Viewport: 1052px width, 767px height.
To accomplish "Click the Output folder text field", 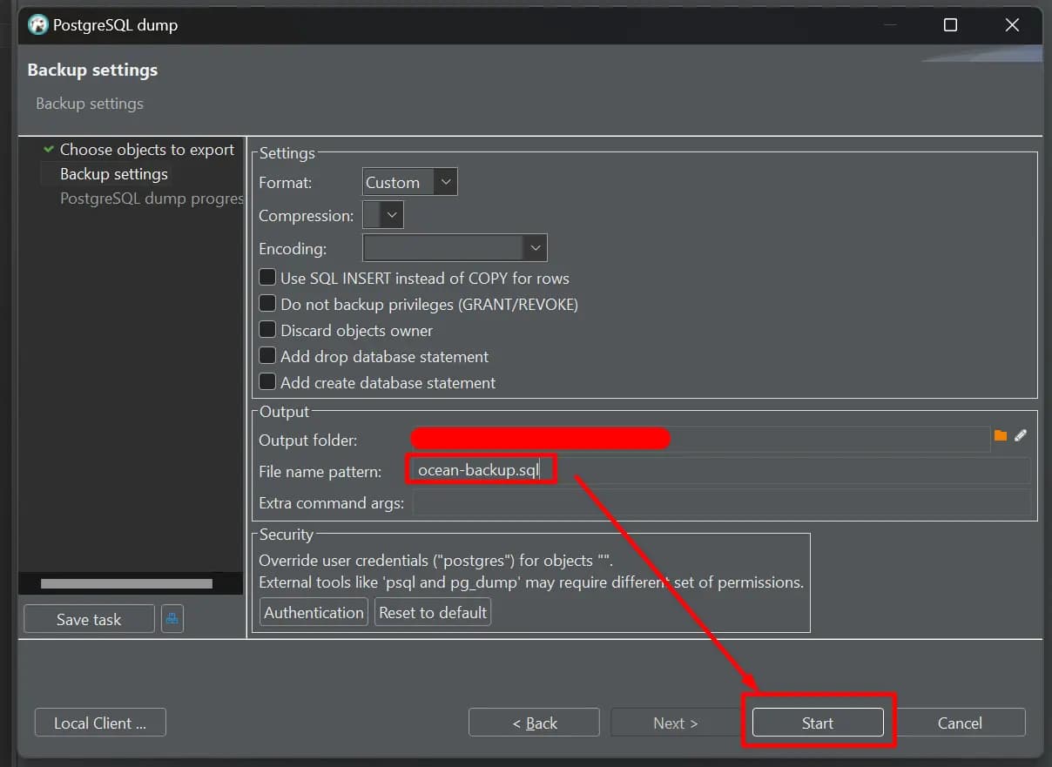I will (x=700, y=439).
